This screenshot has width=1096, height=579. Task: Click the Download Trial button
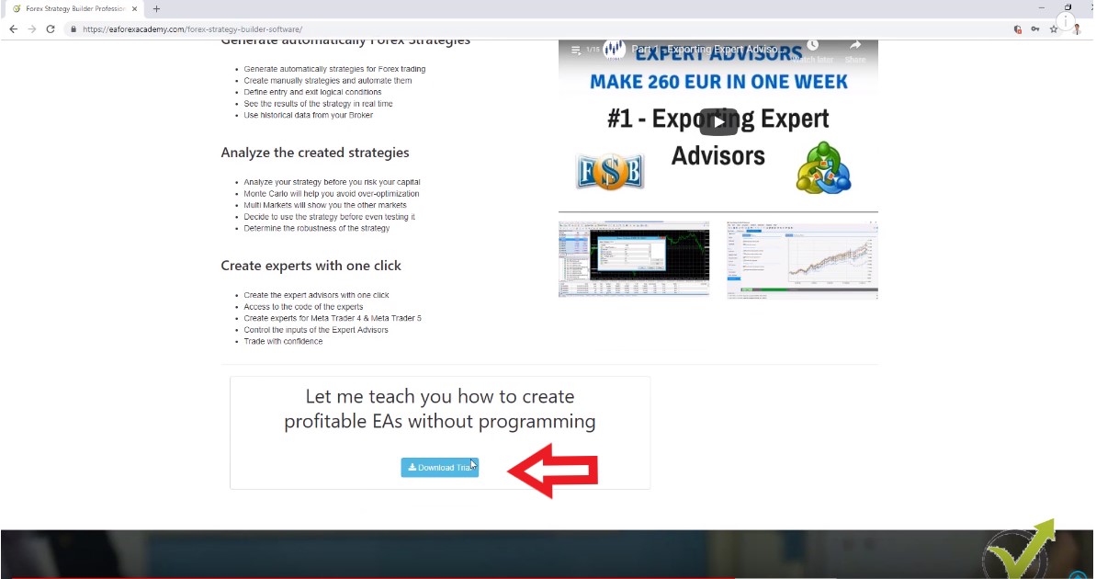[x=439, y=468]
